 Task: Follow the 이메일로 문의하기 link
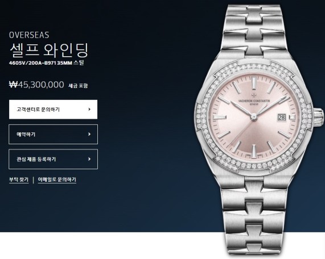pyautogui.click(x=57, y=179)
